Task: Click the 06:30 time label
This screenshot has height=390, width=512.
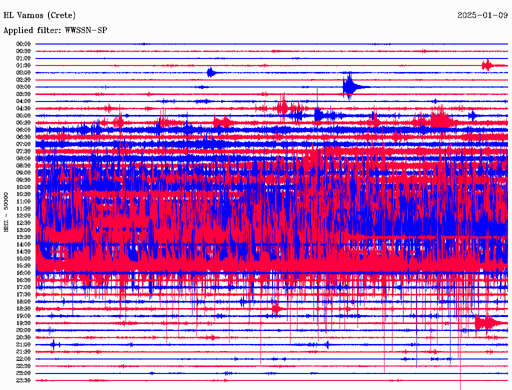Action: pyautogui.click(x=23, y=137)
